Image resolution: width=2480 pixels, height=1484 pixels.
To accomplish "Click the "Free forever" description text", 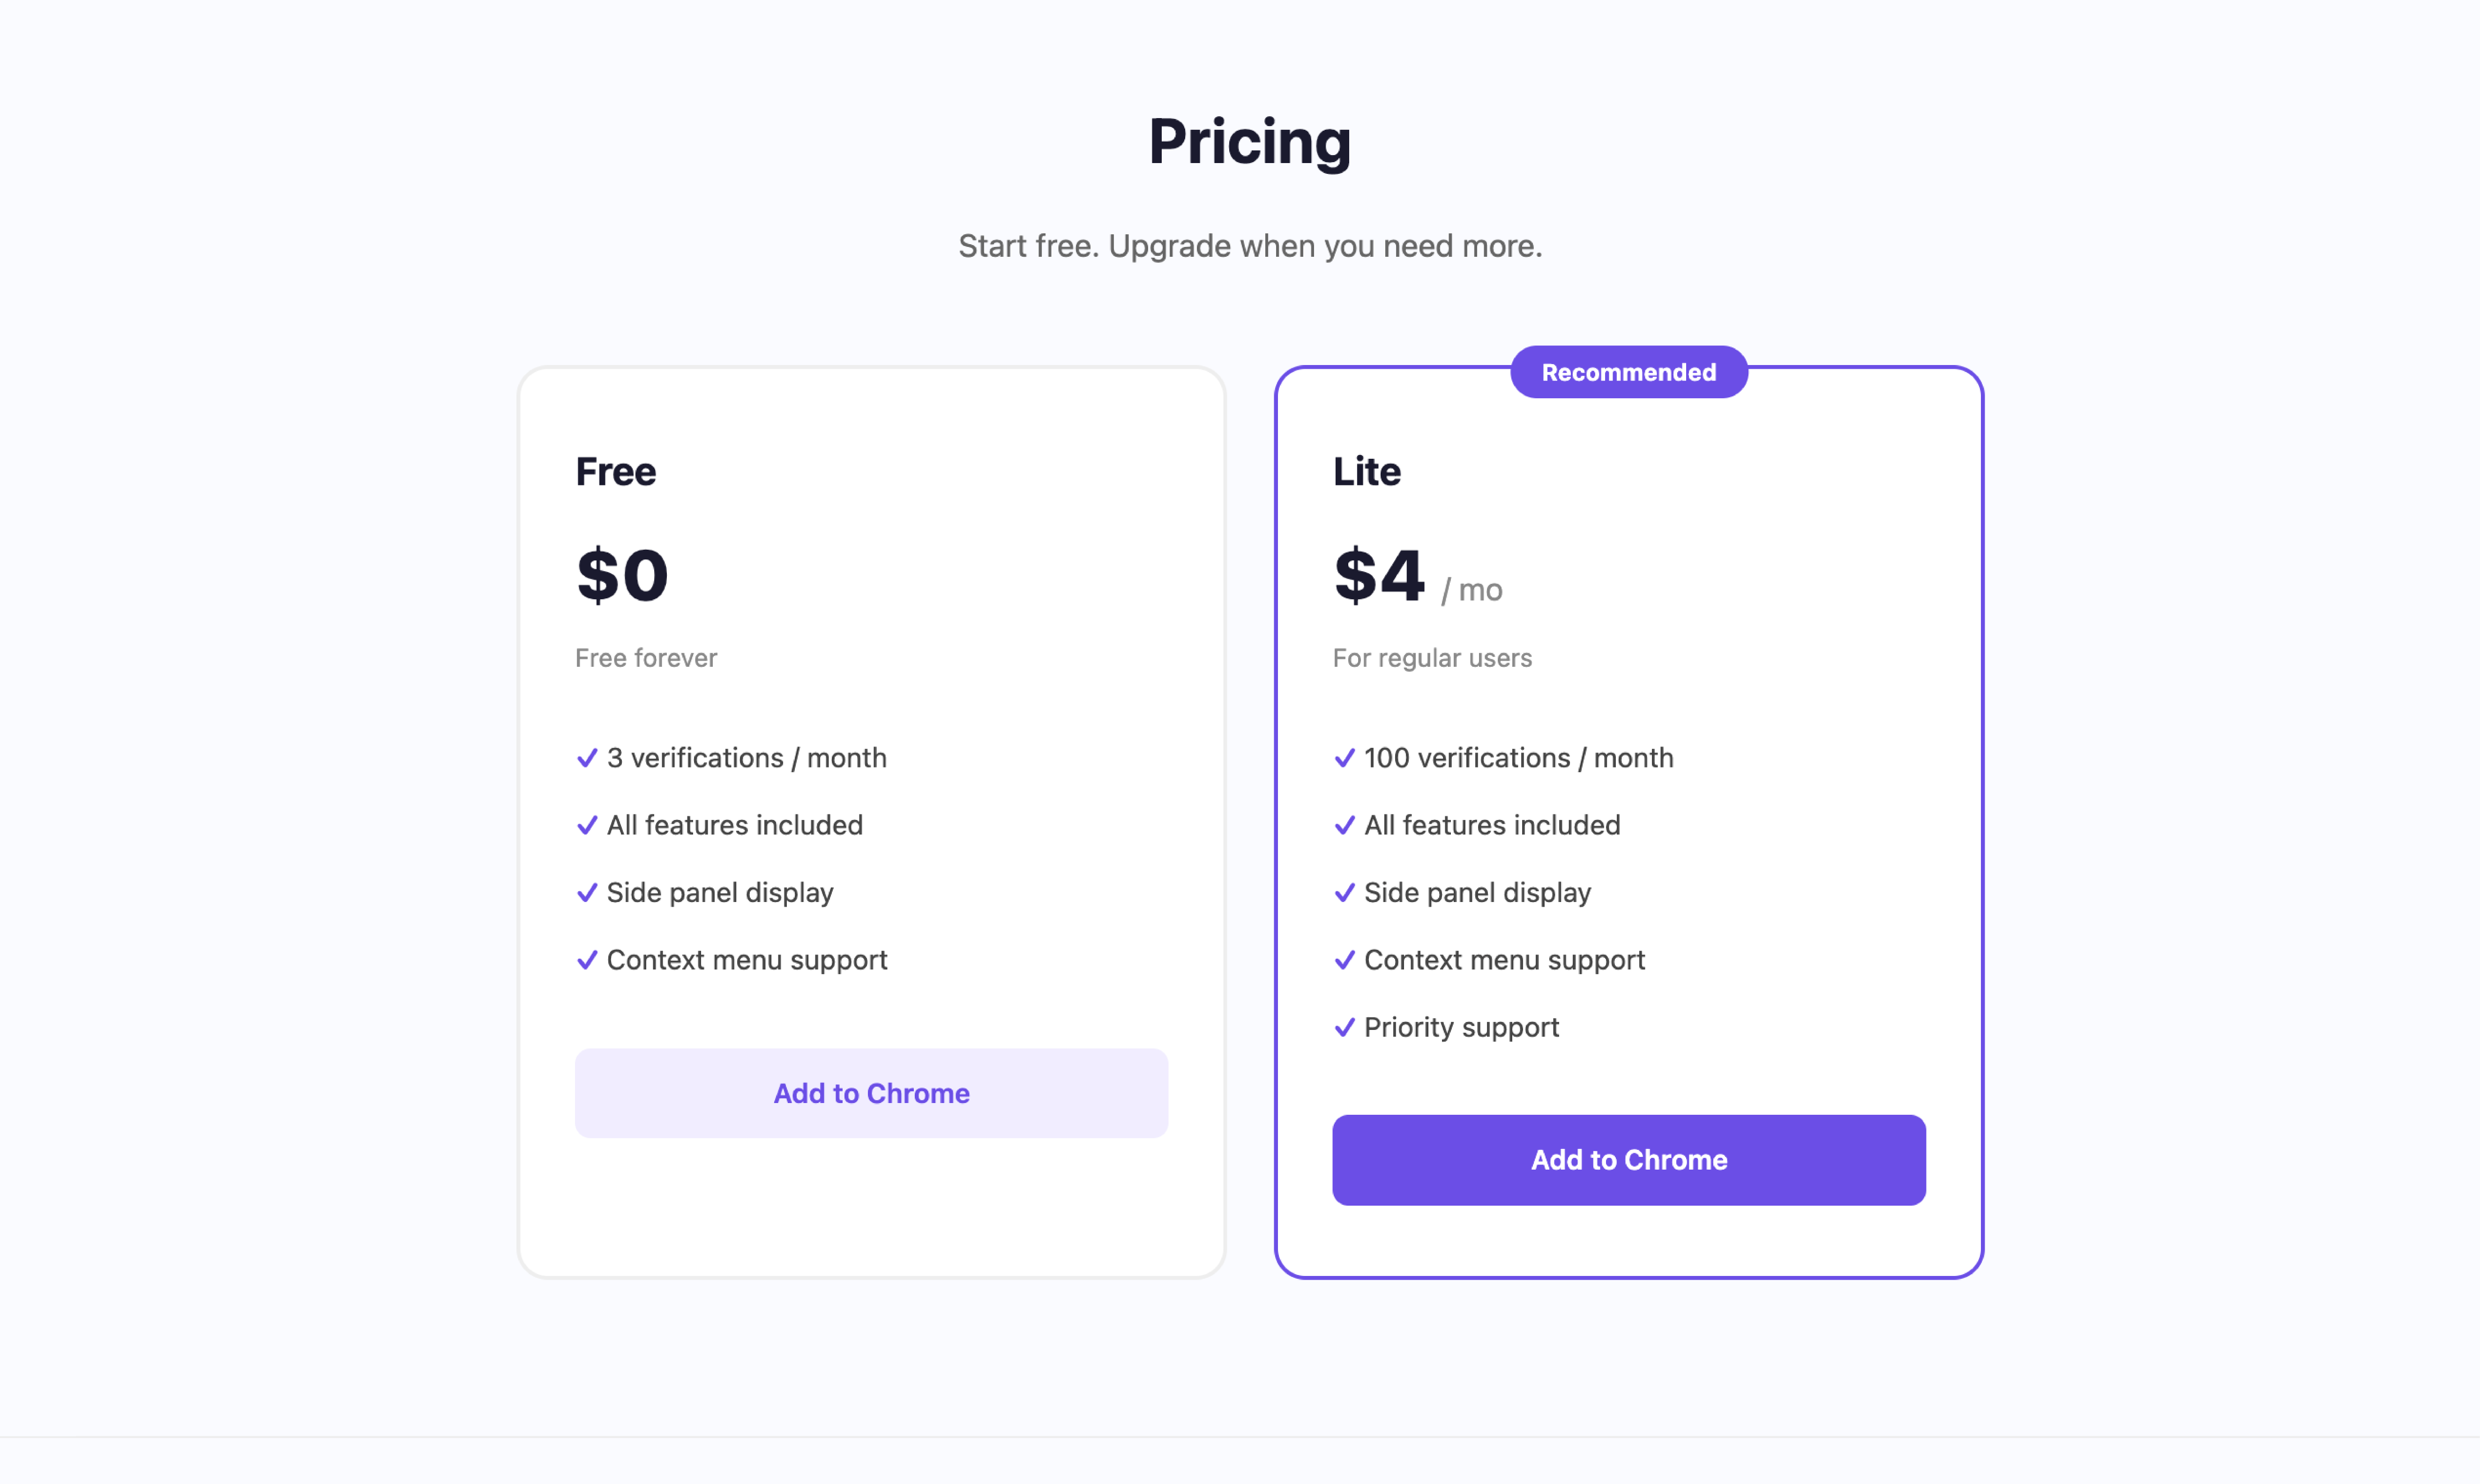I will 646,658.
